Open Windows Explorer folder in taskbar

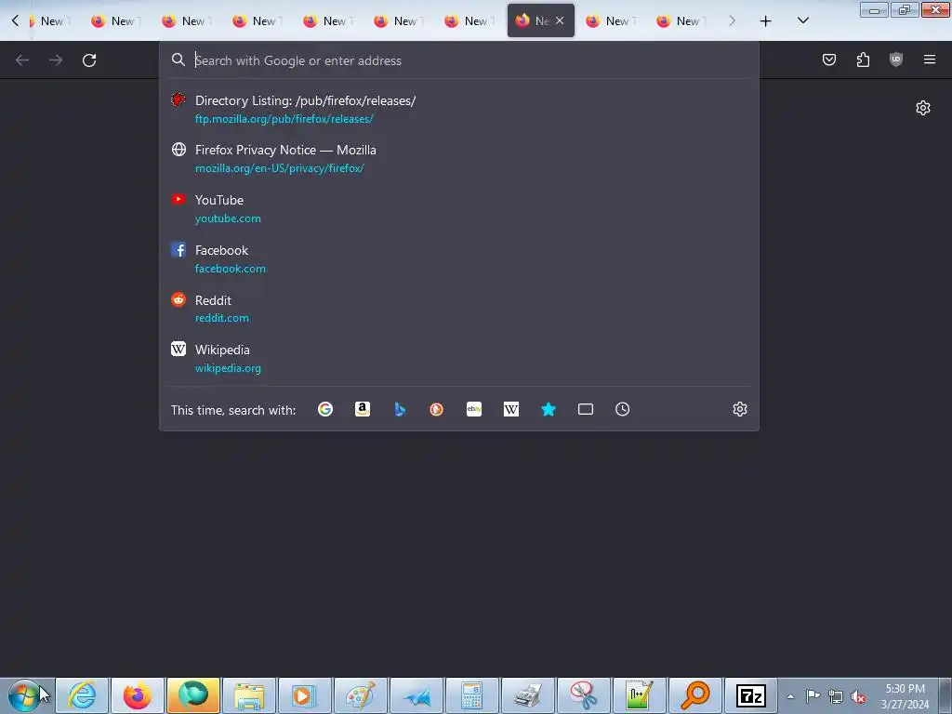tap(249, 695)
